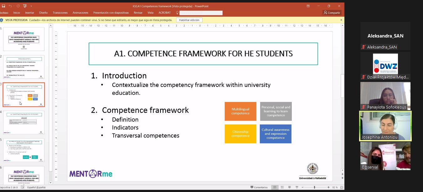Open the ACROBAT tab
The image size is (423, 192).
pyautogui.click(x=165, y=13)
